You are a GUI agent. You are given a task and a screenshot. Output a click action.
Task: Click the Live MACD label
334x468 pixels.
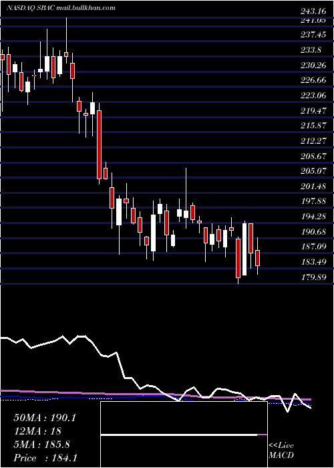(281, 450)
